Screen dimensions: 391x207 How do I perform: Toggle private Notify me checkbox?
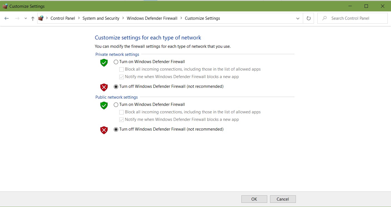122,77
